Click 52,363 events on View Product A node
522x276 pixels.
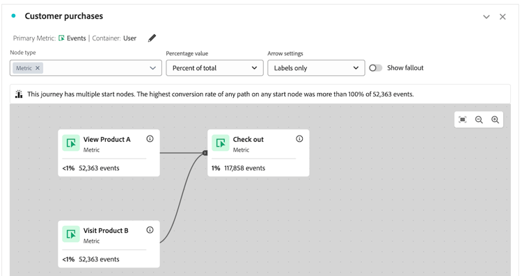(x=99, y=168)
